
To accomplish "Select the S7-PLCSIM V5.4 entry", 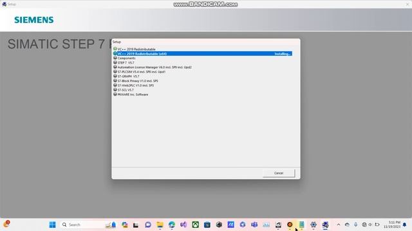I will tap(142, 72).
